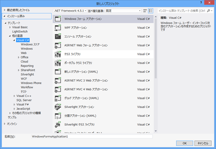Open the help question mark button
The image size is (216, 149).
201,3
